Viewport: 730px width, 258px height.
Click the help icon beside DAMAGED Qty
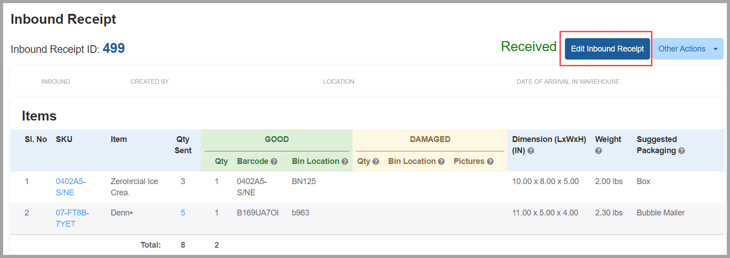pos(376,162)
